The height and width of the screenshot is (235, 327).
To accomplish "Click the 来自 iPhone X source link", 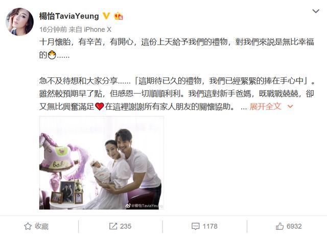I will tap(90, 30).
